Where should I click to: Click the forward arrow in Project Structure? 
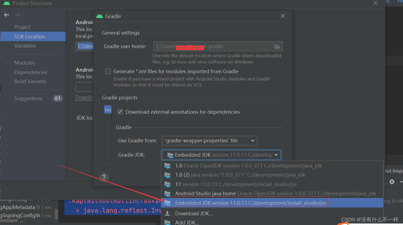tap(18, 15)
